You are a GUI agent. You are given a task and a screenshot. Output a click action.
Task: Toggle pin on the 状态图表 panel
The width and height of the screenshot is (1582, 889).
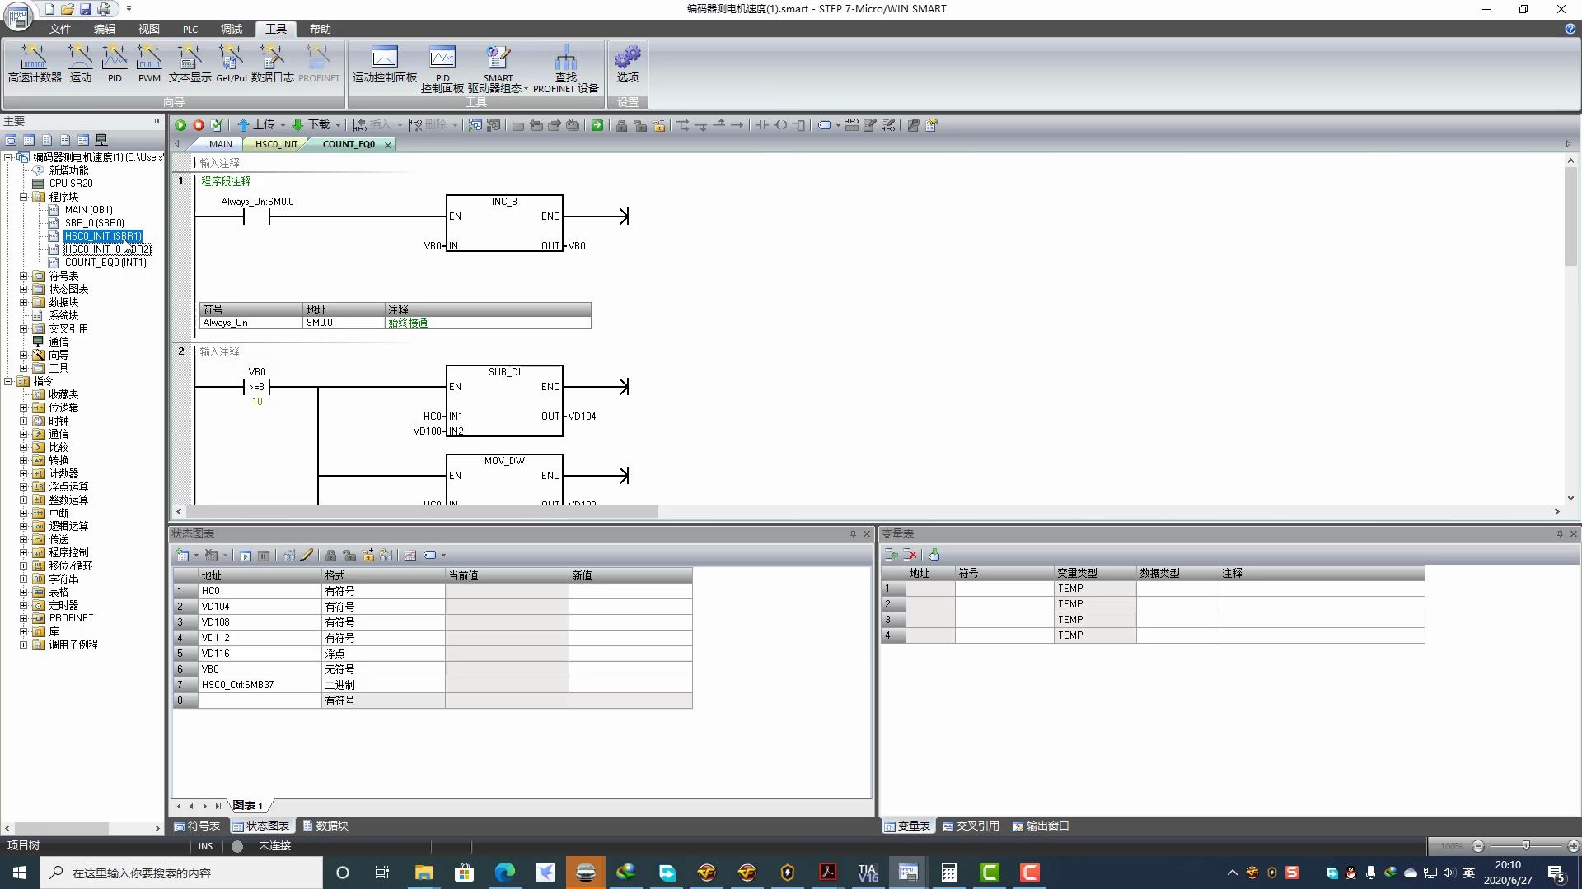(x=853, y=533)
